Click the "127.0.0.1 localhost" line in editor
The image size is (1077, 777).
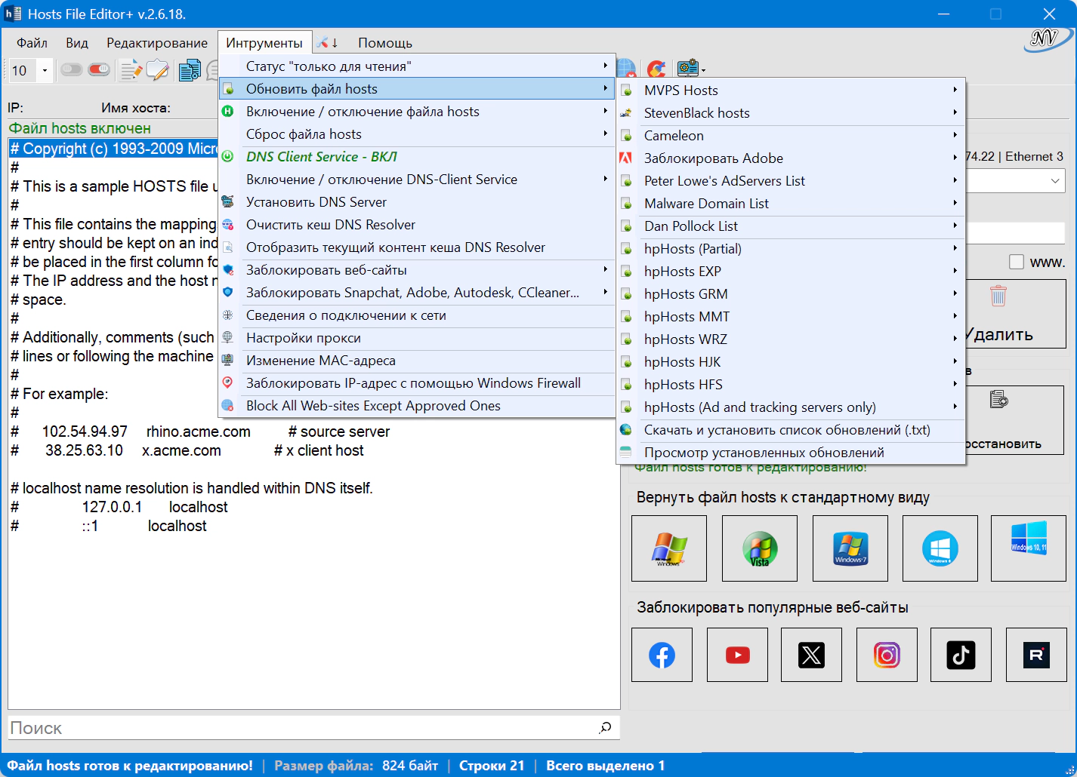(x=155, y=507)
